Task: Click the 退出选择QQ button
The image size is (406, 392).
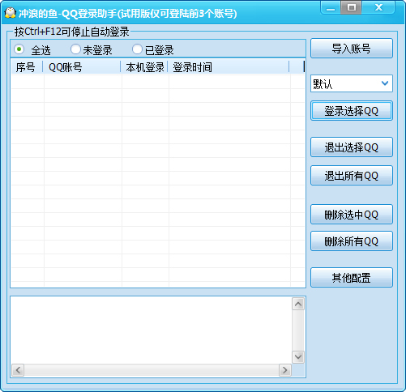Action: (352, 147)
